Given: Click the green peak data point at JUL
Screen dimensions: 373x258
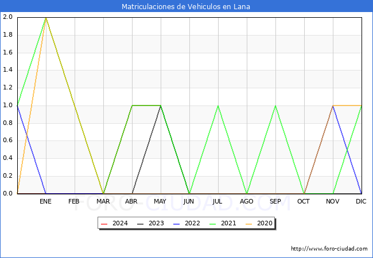Looking at the screenshot, I should point(218,105).
